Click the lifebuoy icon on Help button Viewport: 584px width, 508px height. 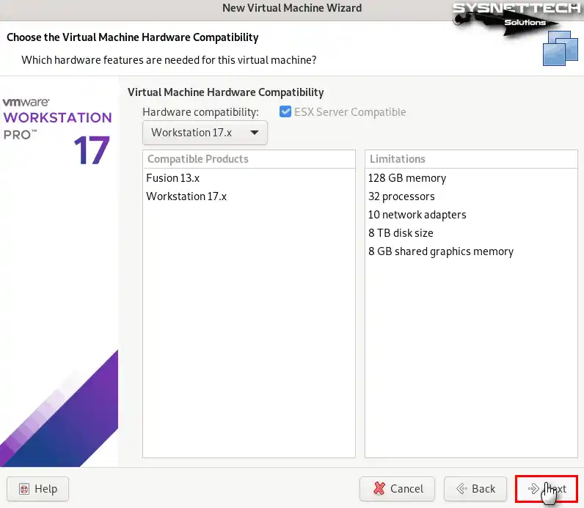[x=24, y=489]
